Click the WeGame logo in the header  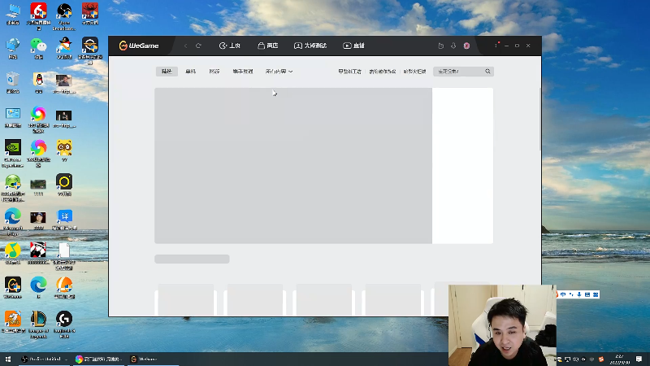pos(139,46)
